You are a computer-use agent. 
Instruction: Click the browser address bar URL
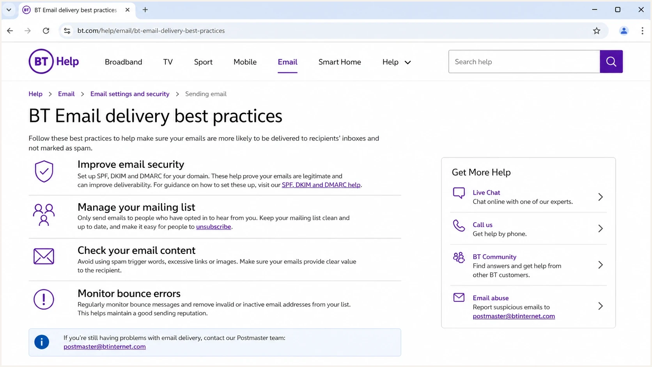point(151,31)
